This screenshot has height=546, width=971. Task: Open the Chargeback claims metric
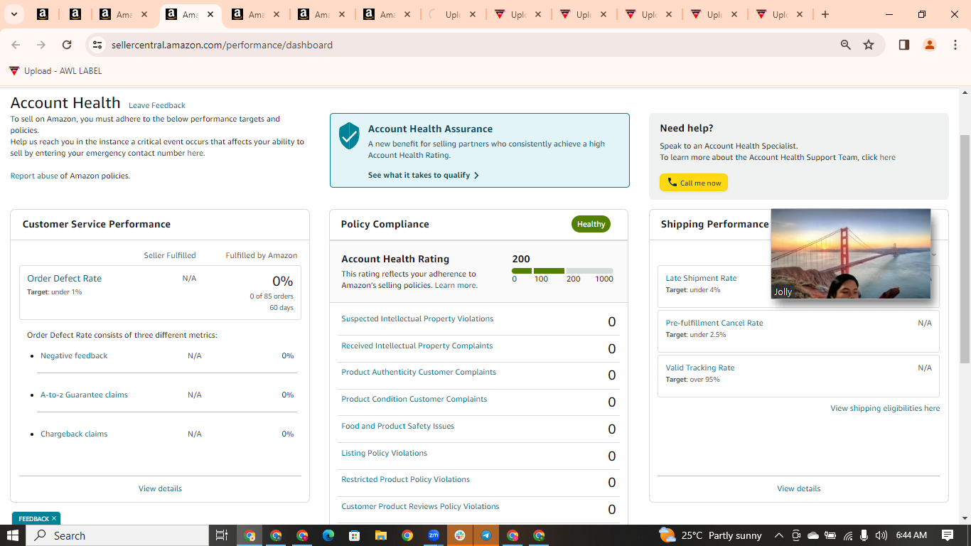tap(74, 434)
